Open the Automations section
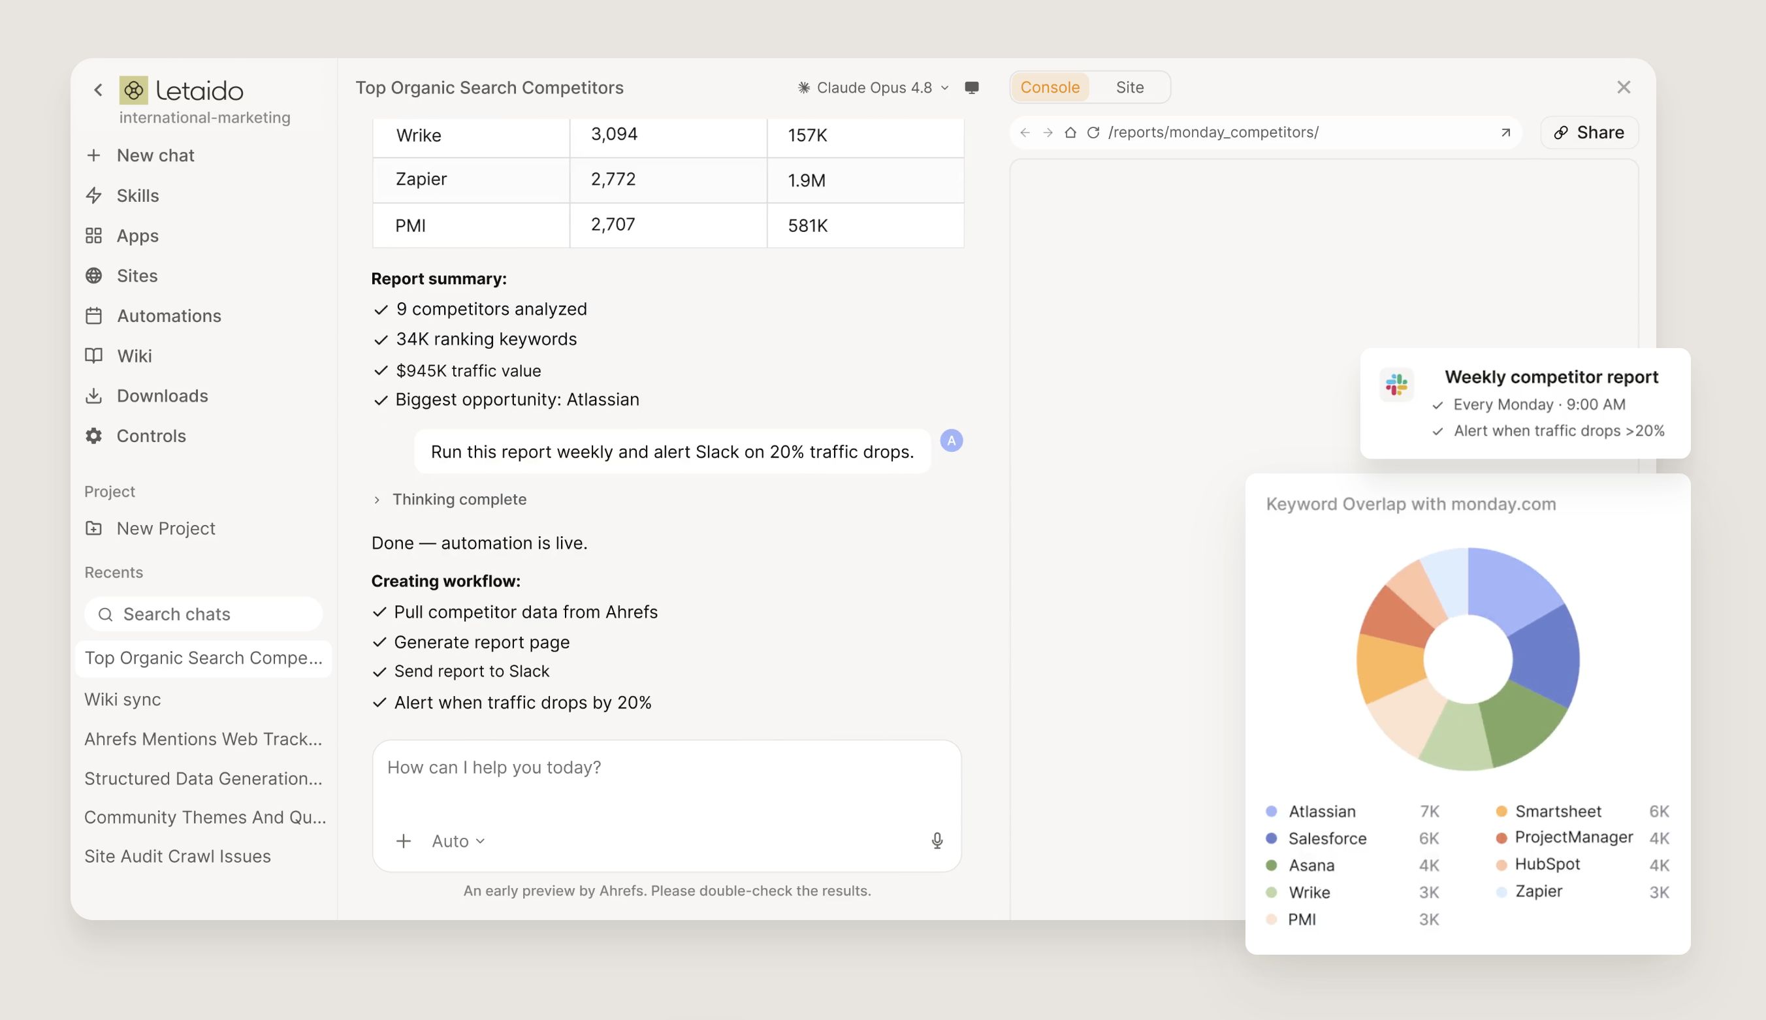Viewport: 1766px width, 1020px height. [x=153, y=315]
